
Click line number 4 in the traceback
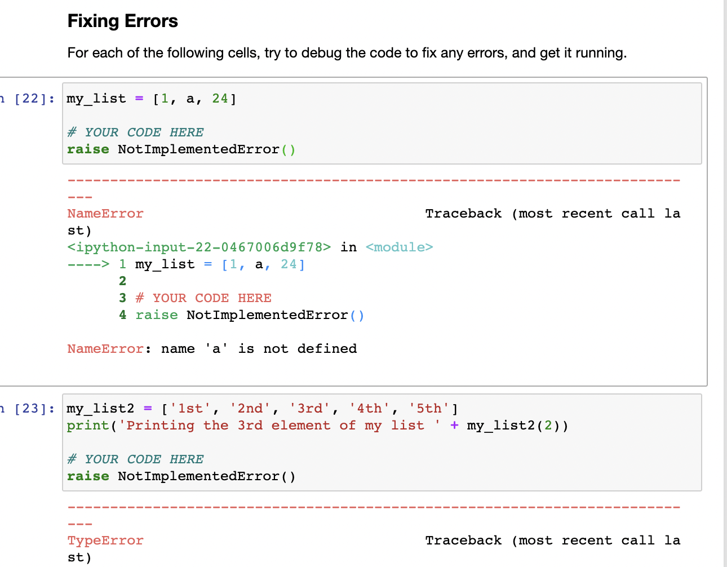click(122, 314)
